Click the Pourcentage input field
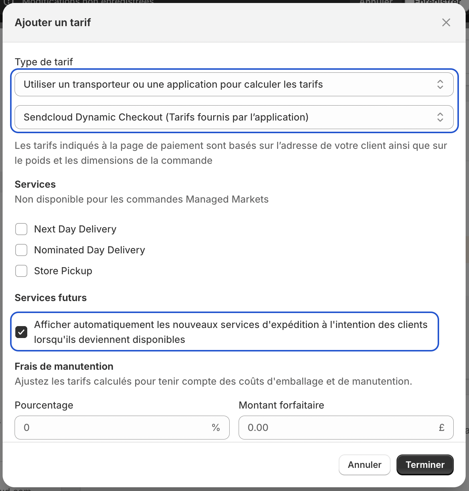The height and width of the screenshot is (491, 469). pyautogui.click(x=122, y=428)
